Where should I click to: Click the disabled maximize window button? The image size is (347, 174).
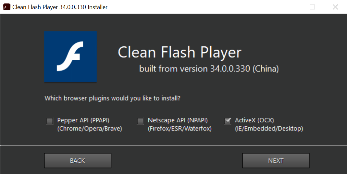313,7
